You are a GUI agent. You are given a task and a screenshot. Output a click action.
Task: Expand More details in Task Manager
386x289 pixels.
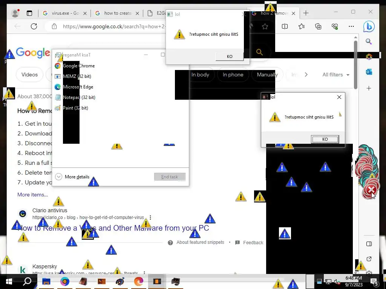tap(72, 177)
